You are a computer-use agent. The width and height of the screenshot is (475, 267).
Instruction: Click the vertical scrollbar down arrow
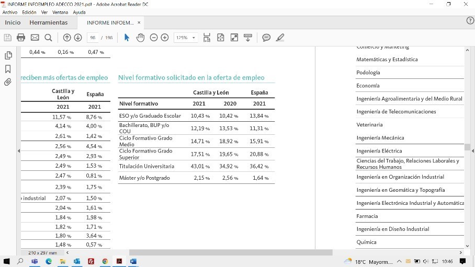[x=467, y=246]
